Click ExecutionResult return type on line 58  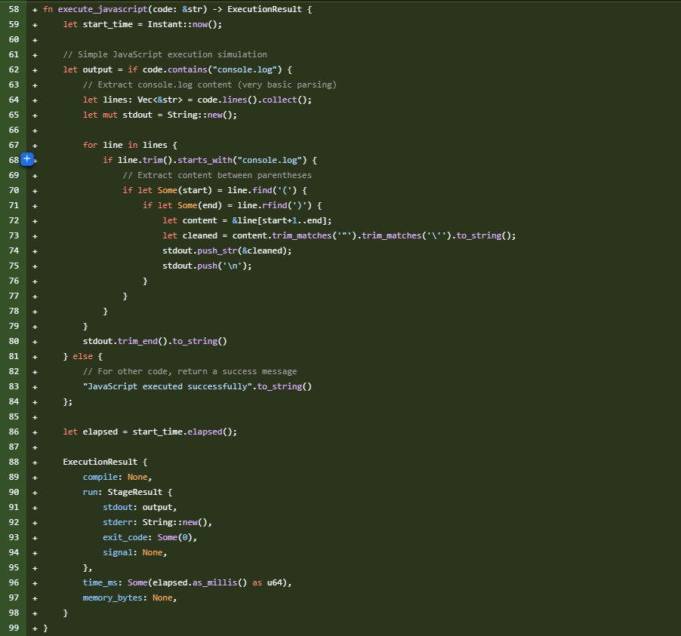point(264,9)
